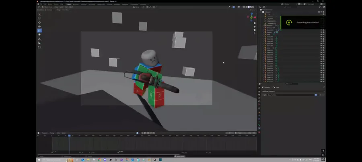
Task: Select the 3D Cursor tool
Action: point(39,18)
